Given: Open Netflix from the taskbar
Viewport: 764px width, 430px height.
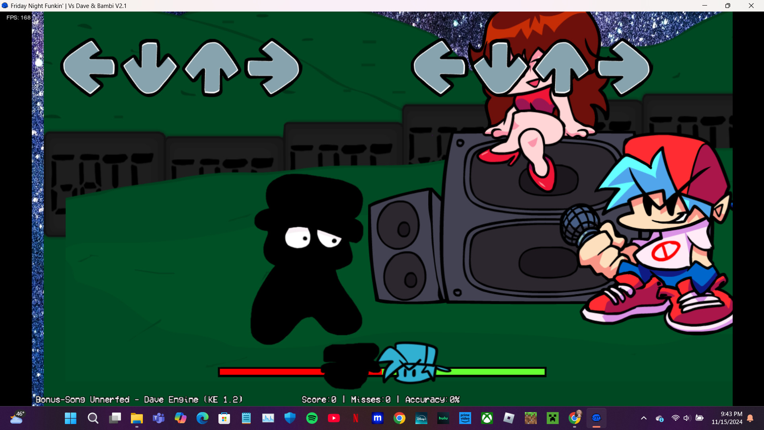Looking at the screenshot, I should tap(356, 418).
